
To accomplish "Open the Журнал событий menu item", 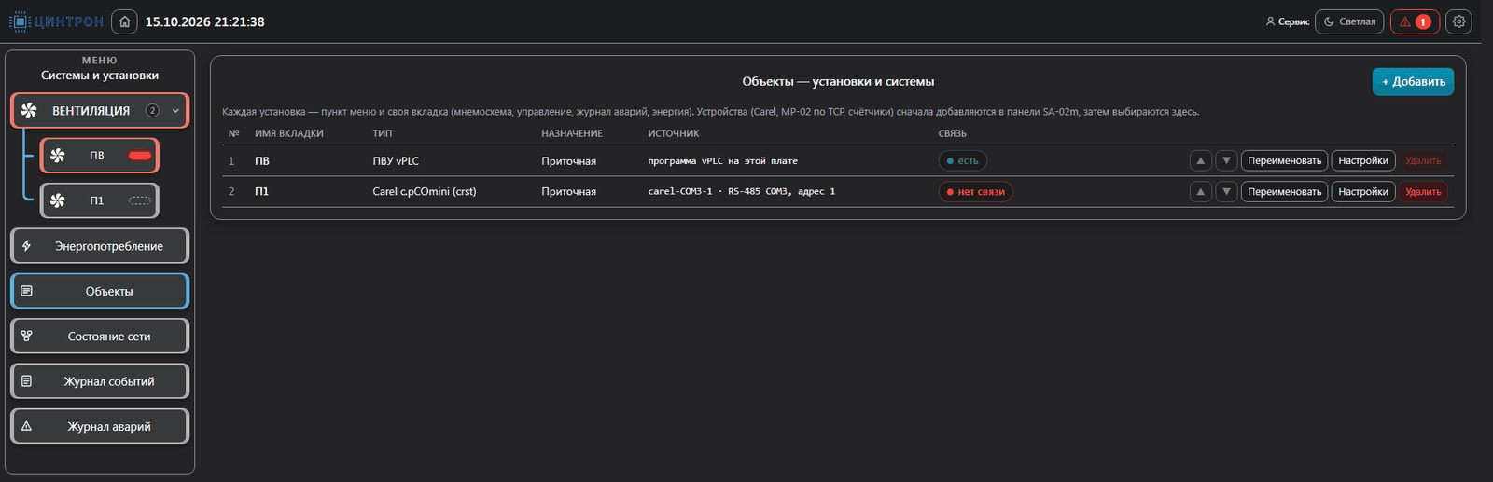I will pyautogui.click(x=100, y=381).
